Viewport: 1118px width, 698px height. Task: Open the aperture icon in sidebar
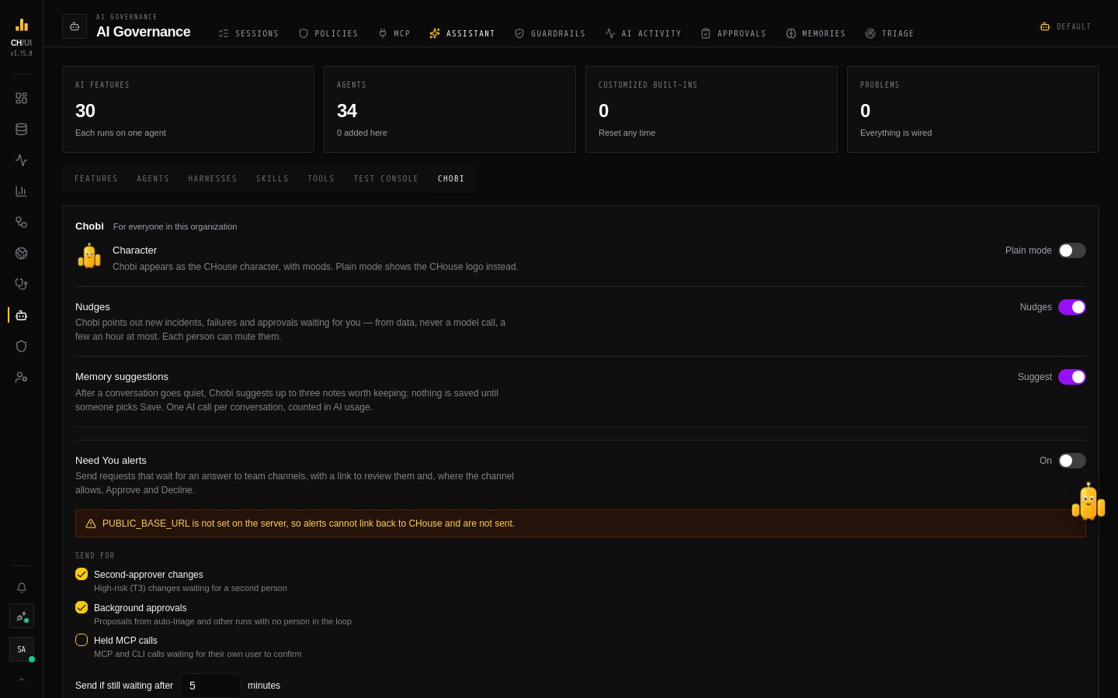tap(22, 254)
